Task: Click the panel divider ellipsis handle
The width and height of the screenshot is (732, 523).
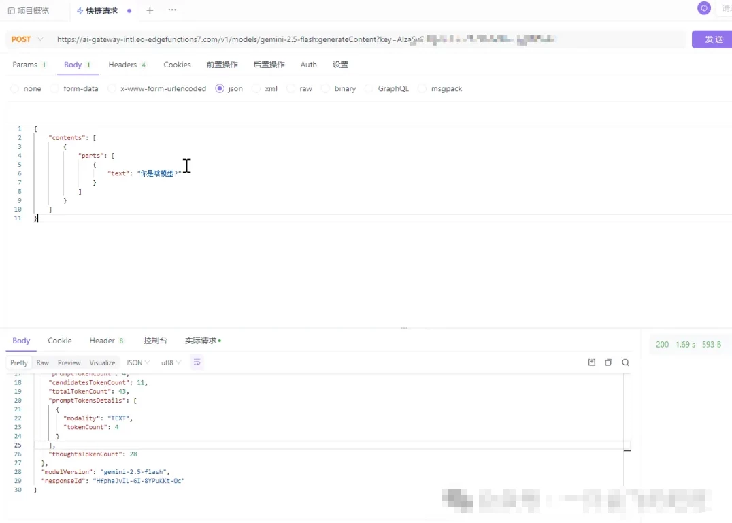Action: [x=404, y=328]
